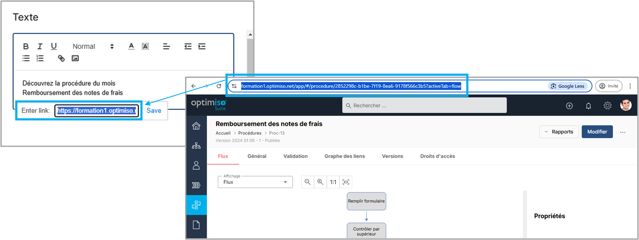Open the Normal heading style dropdown
This screenshot has height=240, width=639.
click(x=93, y=46)
